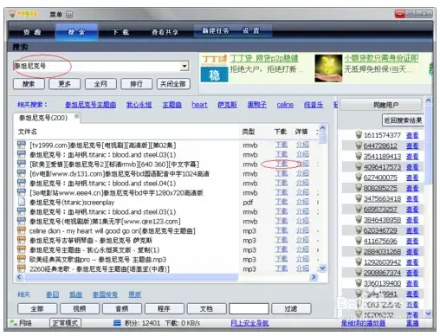Click the 同趣用户 button
440x336 pixels.
381,105
